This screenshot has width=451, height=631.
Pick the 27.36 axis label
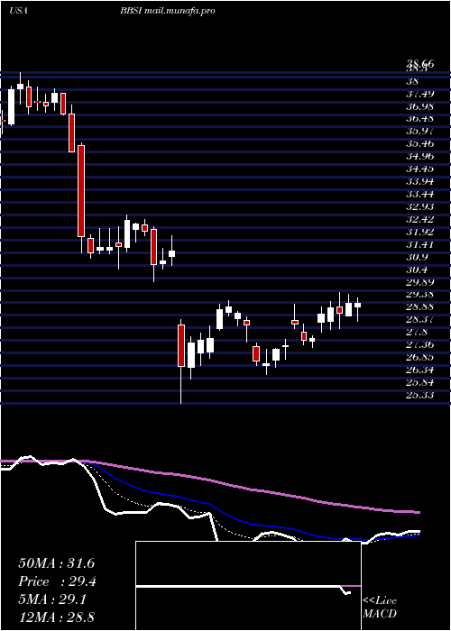(x=420, y=344)
